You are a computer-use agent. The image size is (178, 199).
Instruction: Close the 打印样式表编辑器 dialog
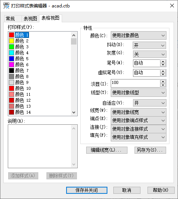click(x=172, y=6)
